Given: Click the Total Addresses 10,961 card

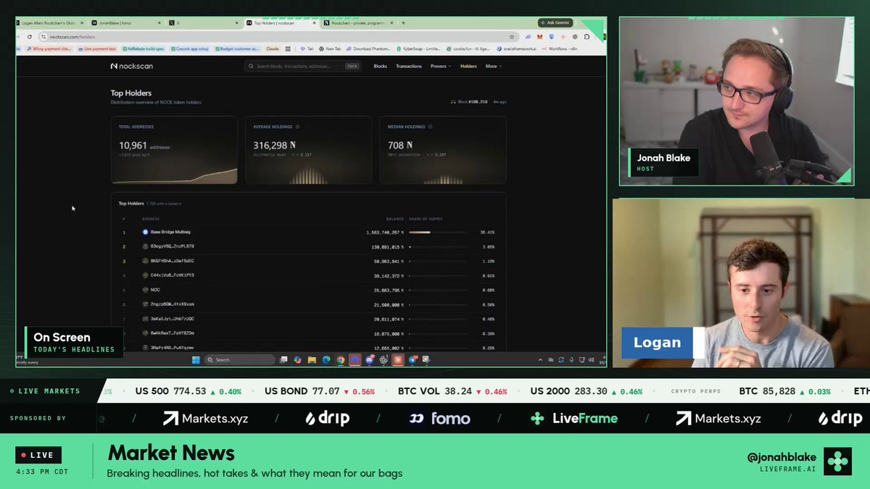Looking at the screenshot, I should pos(174,150).
